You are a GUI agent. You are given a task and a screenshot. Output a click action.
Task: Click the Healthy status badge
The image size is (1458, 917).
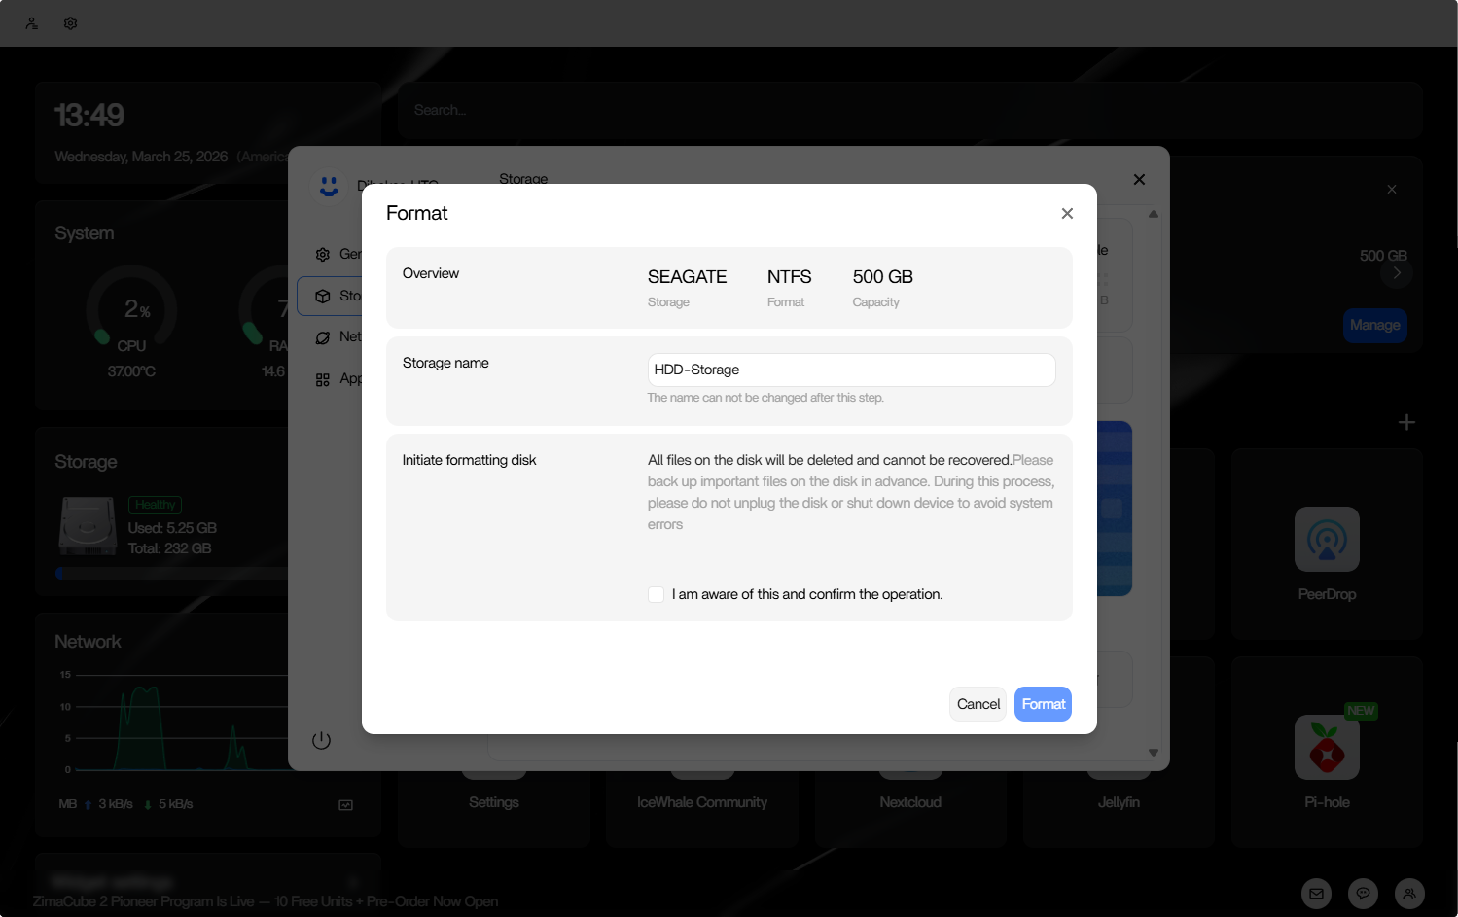tap(156, 505)
